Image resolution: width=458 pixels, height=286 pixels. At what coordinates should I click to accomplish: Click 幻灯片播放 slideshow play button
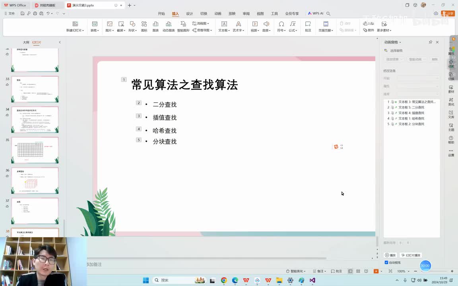[411, 255]
